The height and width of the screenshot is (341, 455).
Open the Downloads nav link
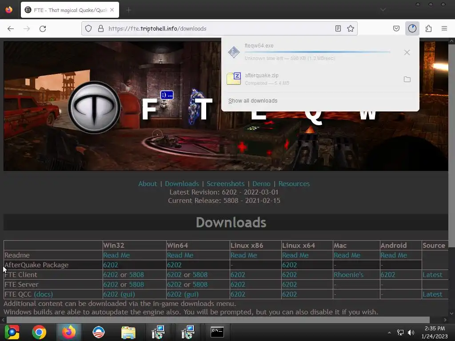(182, 183)
